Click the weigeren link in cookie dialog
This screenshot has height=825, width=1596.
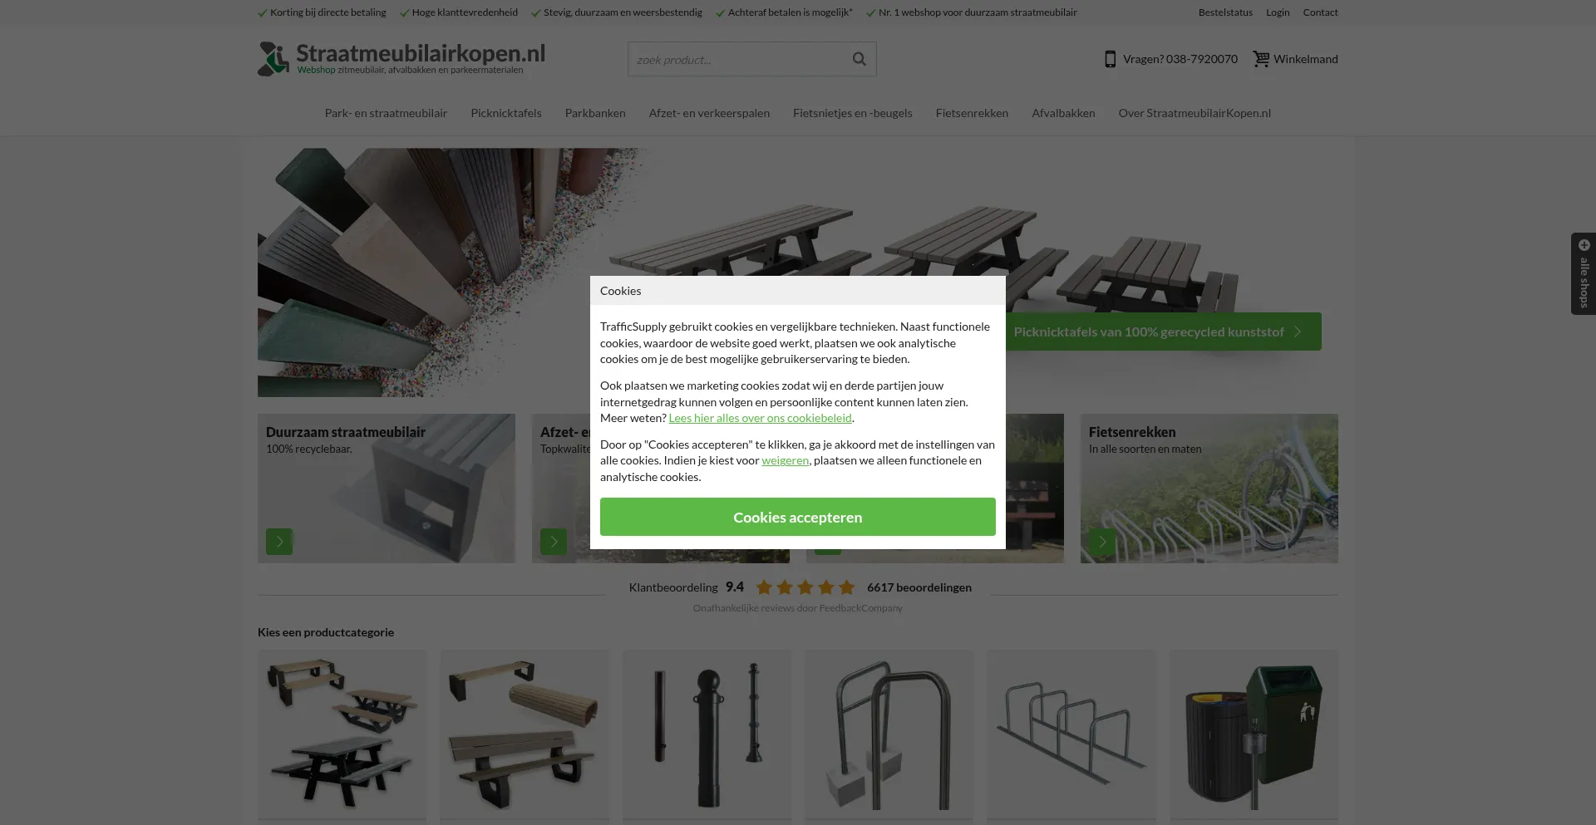785,460
